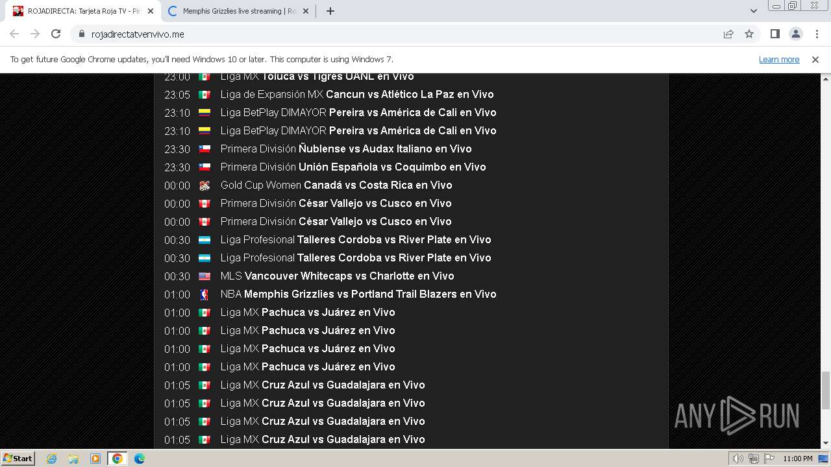831x467 pixels.
Task: Open a new tab
Action: click(x=330, y=11)
